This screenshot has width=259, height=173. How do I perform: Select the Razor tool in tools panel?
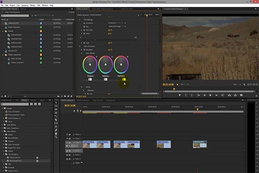[56, 120]
